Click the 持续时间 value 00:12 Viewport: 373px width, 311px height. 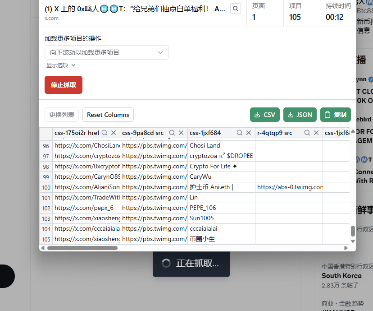[334, 17]
